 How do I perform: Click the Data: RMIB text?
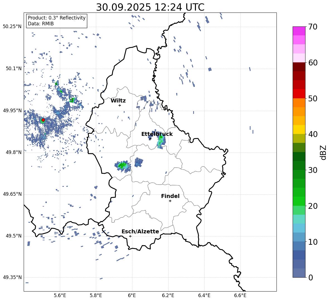[41, 24]
